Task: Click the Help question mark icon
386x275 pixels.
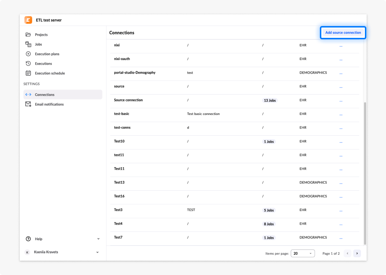Action: tap(28, 239)
